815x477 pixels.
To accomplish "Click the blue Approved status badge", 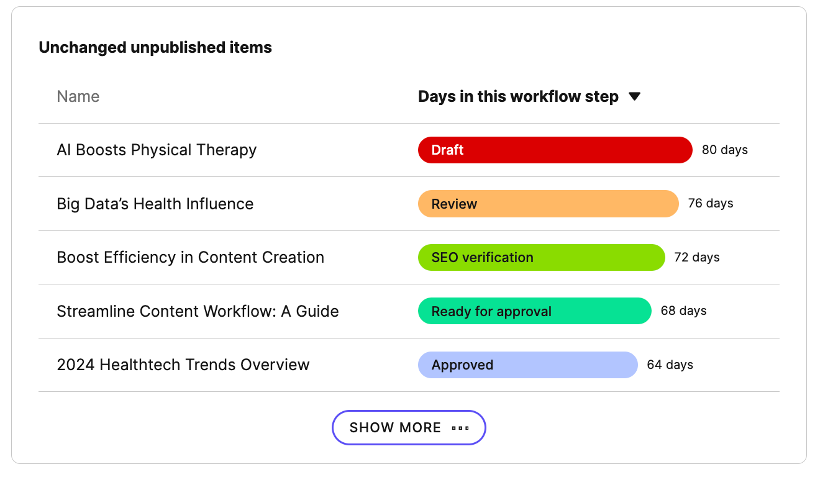I will click(x=527, y=365).
